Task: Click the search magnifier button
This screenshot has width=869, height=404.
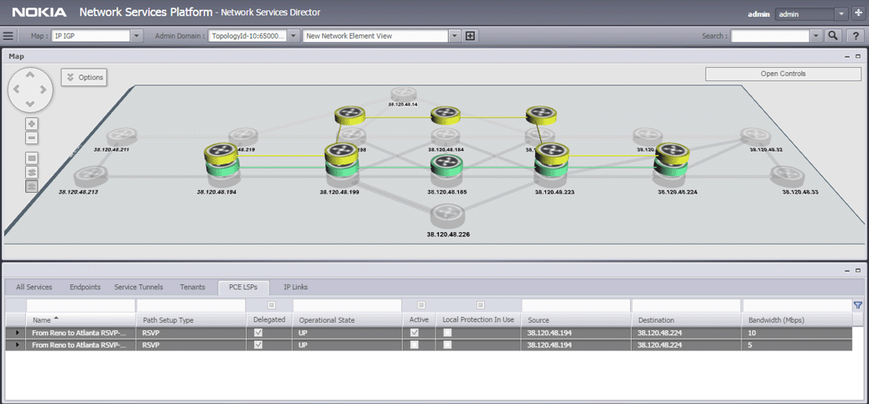Action: click(x=833, y=36)
